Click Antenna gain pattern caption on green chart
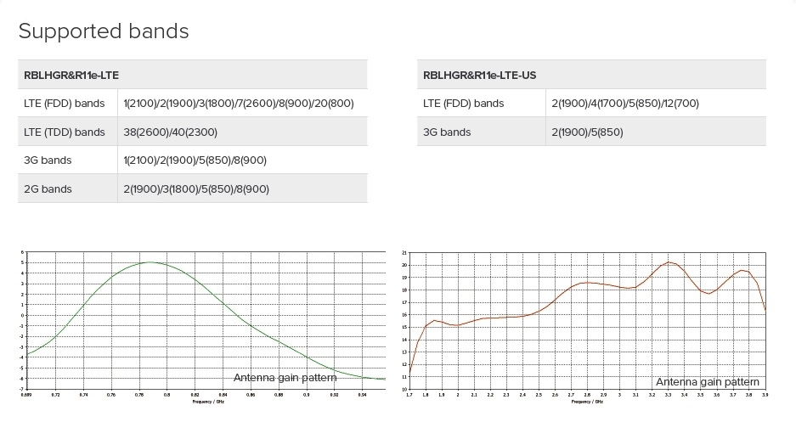796x422 pixels. tap(285, 378)
